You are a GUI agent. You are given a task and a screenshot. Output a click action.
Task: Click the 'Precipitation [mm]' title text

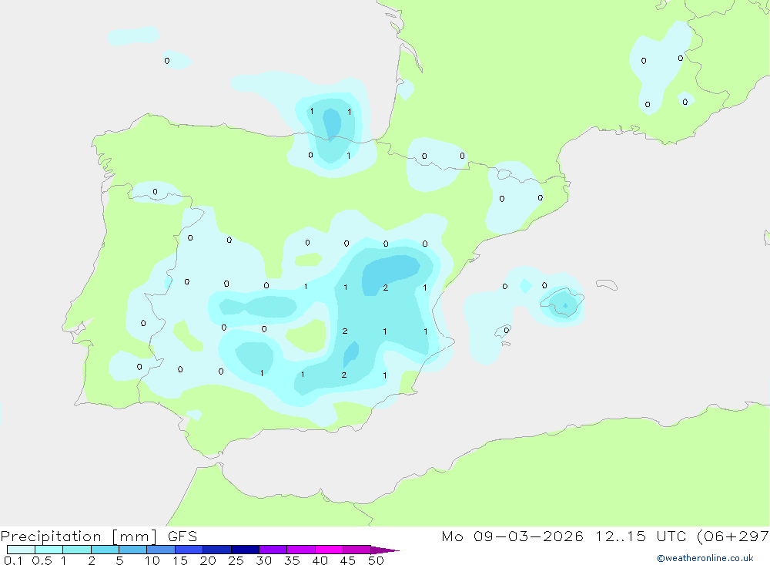[79, 536]
